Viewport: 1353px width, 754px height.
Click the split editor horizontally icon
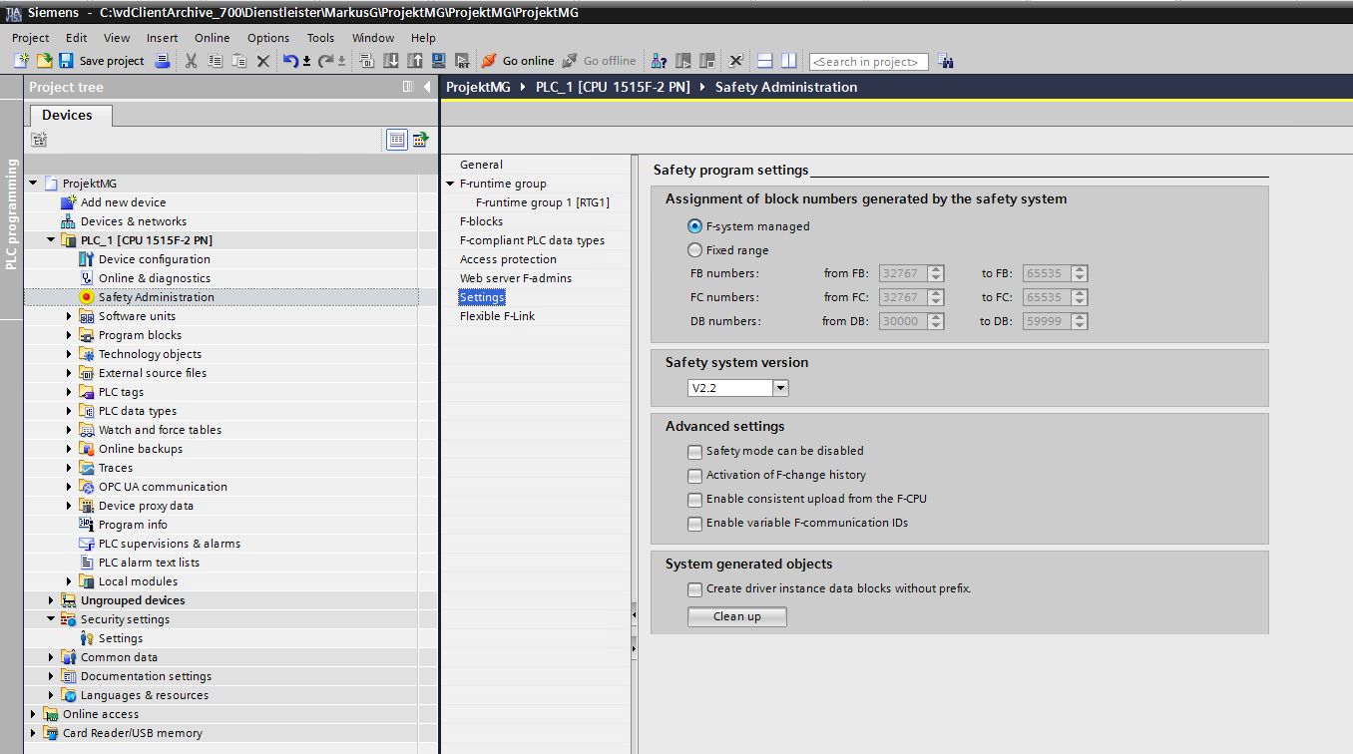point(765,61)
